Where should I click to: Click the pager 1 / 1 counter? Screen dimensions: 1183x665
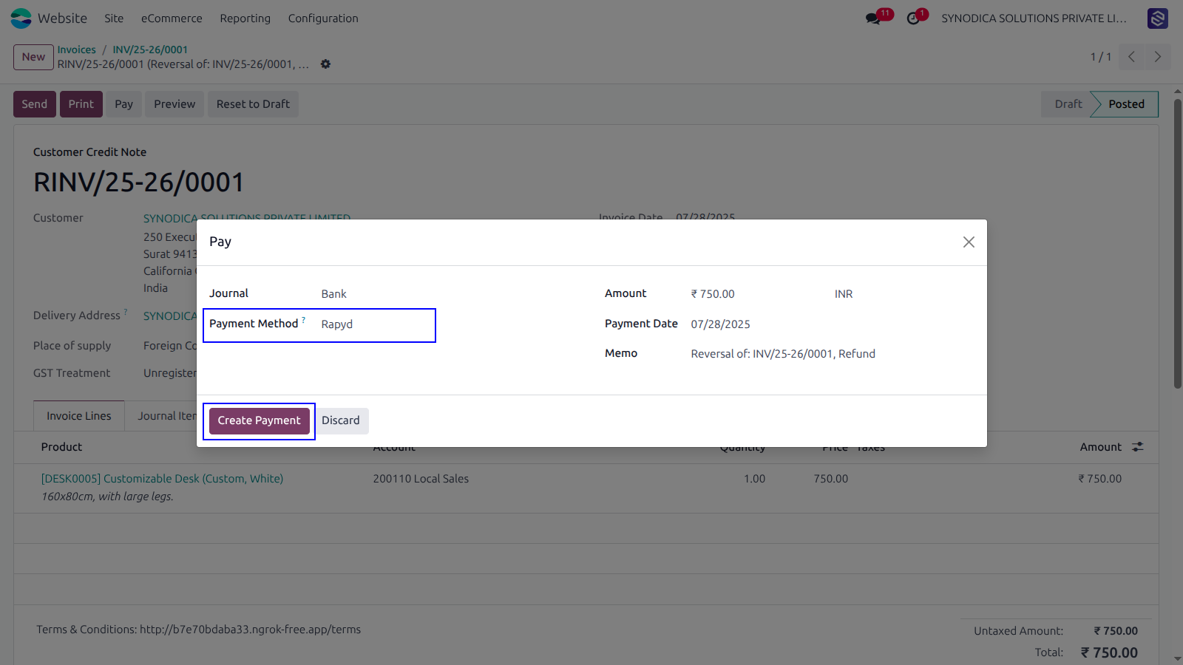pyautogui.click(x=1100, y=57)
